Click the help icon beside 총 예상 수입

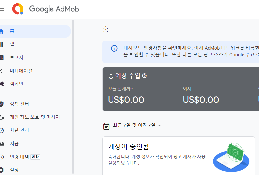tap(144, 76)
